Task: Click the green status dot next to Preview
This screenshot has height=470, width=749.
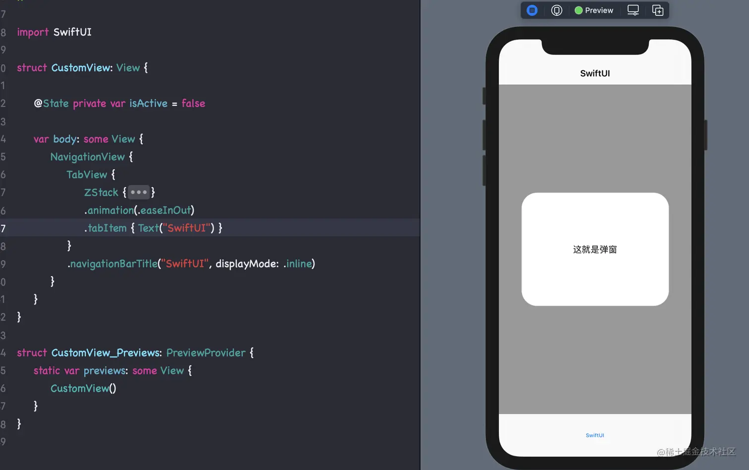Action: [578, 10]
